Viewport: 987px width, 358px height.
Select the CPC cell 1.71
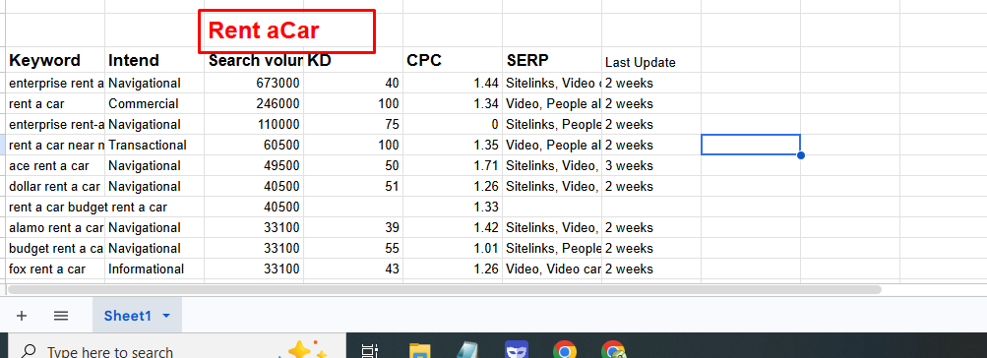(453, 166)
